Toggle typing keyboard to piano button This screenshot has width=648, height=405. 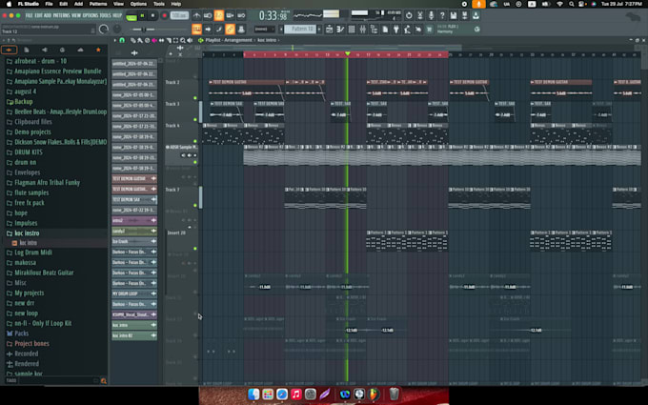click(x=196, y=29)
